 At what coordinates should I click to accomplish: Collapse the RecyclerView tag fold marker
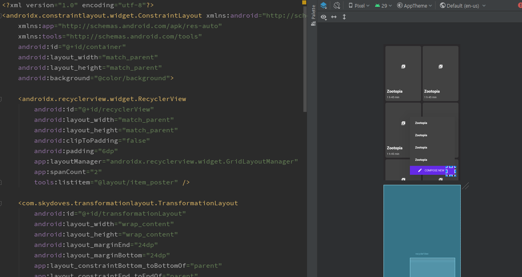[x=1, y=99]
